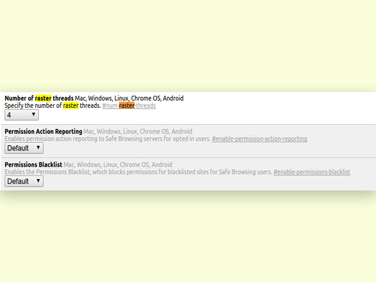Click the description starting 'Enables the Permissions Blacklist'
The height and width of the screenshot is (282, 376).
coord(138,172)
